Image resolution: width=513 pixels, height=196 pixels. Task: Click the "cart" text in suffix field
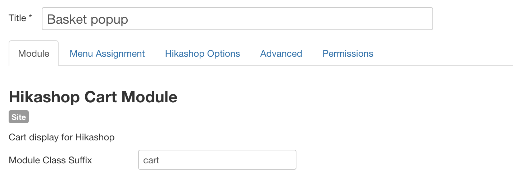[151, 160]
